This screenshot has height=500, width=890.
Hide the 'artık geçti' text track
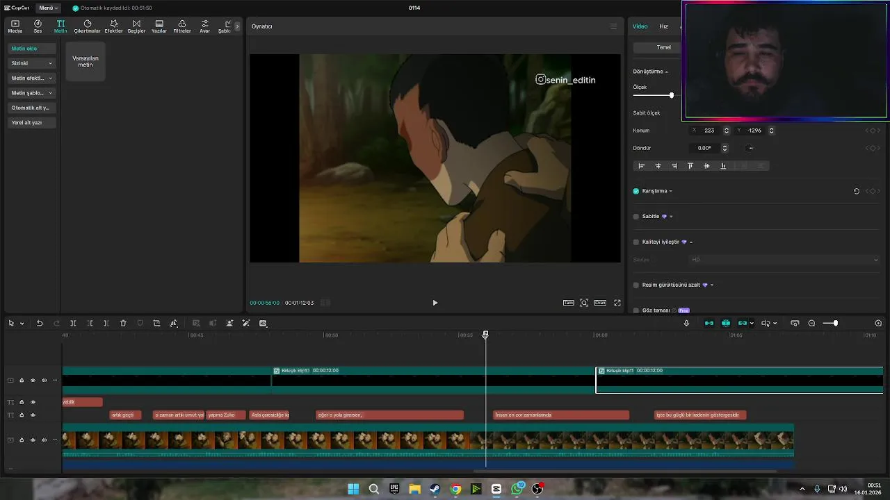tap(33, 415)
